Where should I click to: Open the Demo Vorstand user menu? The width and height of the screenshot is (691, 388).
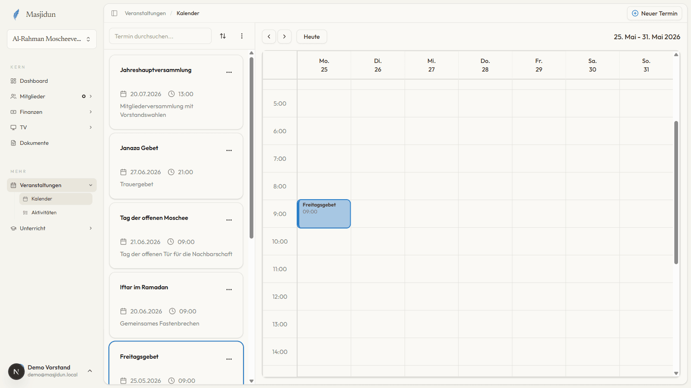tap(52, 371)
